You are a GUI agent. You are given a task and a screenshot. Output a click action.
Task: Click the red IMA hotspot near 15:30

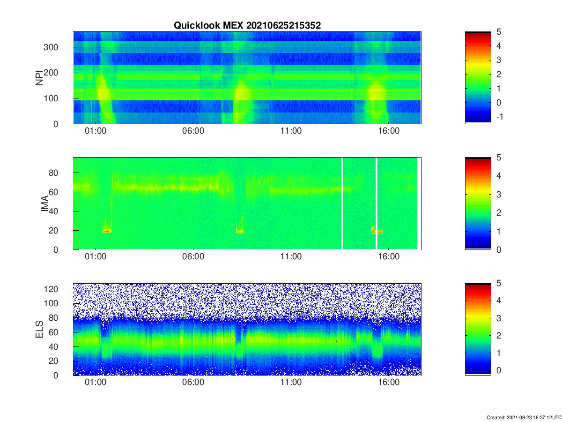[x=377, y=231]
